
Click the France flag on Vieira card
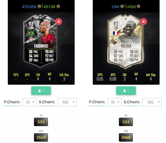pyautogui.click(x=116, y=33)
